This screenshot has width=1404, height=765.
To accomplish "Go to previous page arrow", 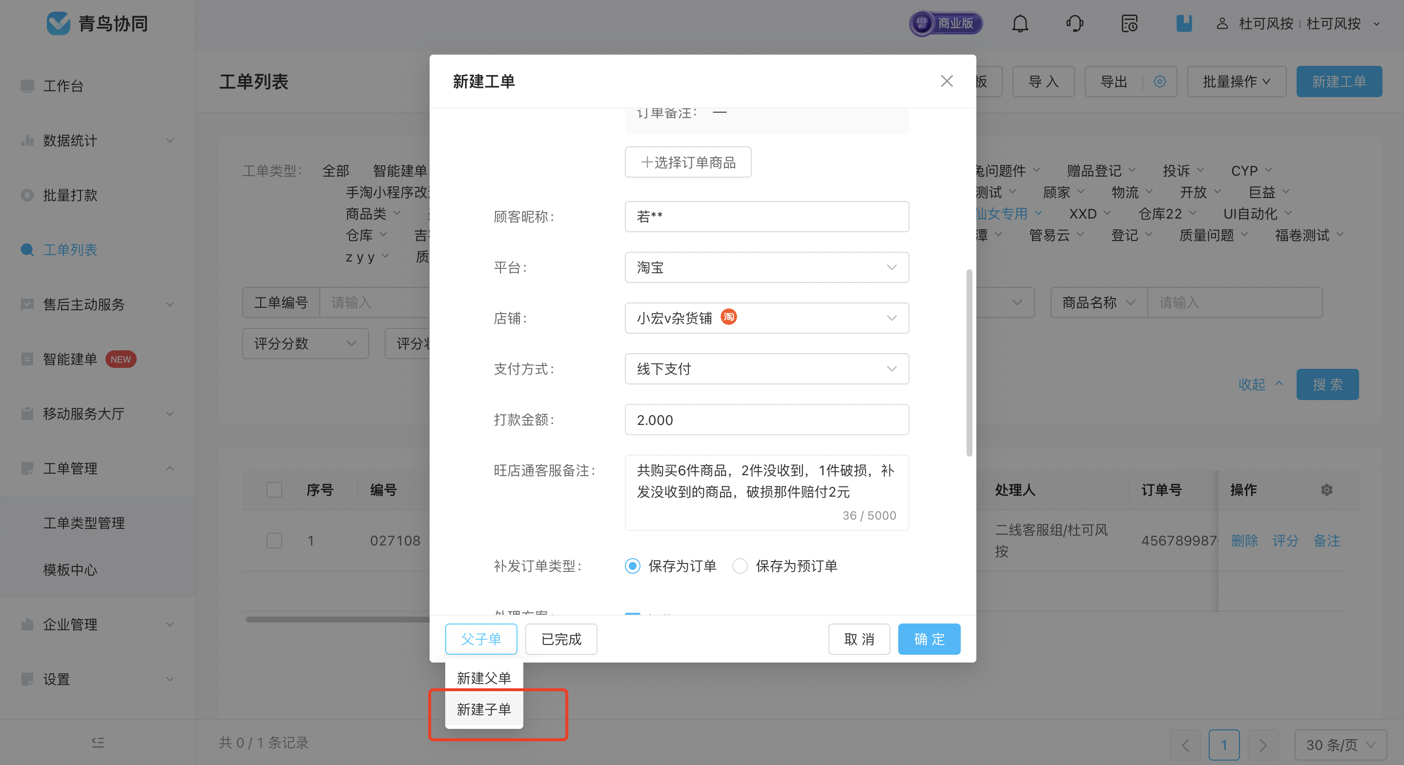I will pyautogui.click(x=1185, y=745).
